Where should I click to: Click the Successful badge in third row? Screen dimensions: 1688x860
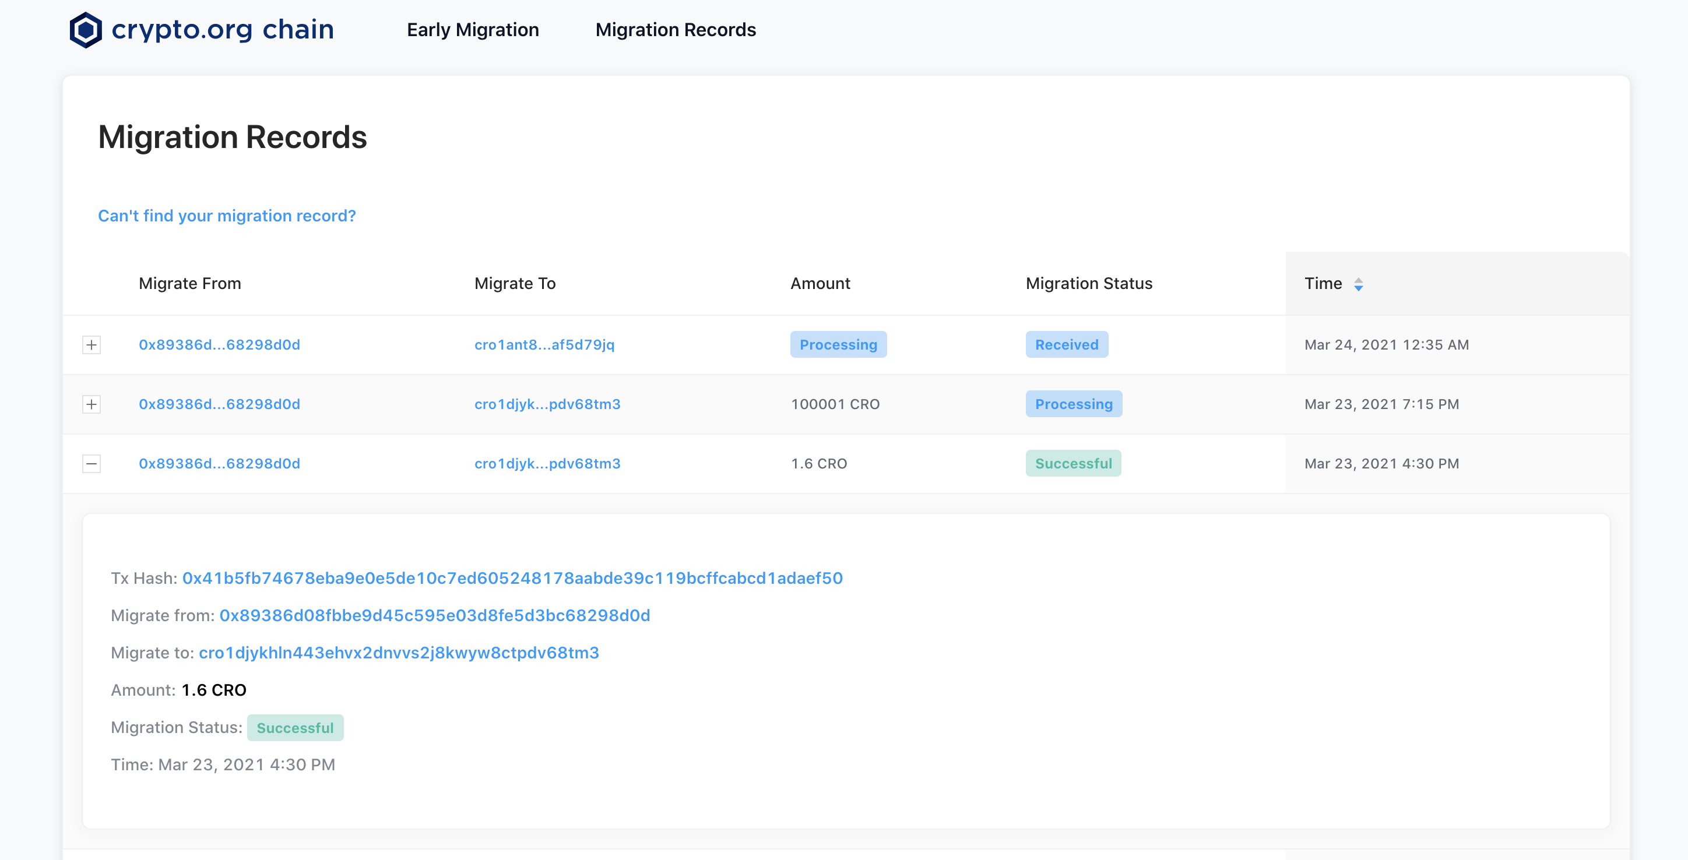(x=1072, y=464)
